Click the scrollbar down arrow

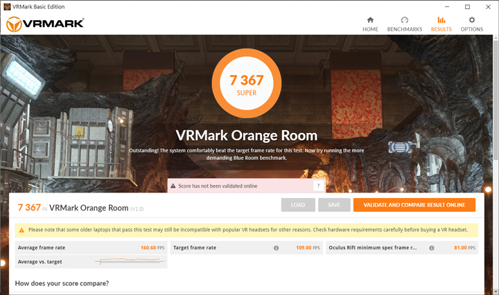[496, 291]
